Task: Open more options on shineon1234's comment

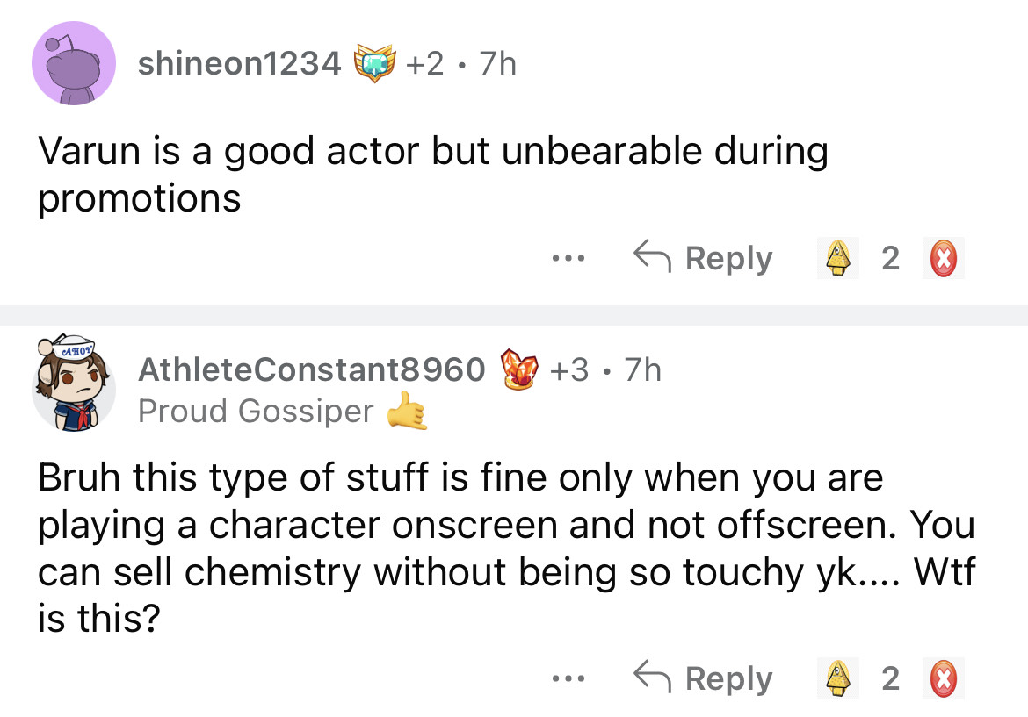Action: coord(568,259)
